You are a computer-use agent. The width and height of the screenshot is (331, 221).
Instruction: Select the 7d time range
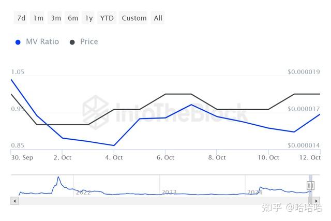(21, 18)
